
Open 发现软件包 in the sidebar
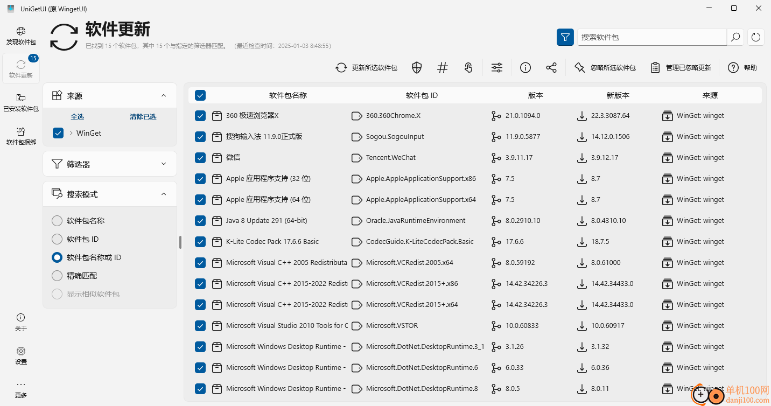point(21,36)
